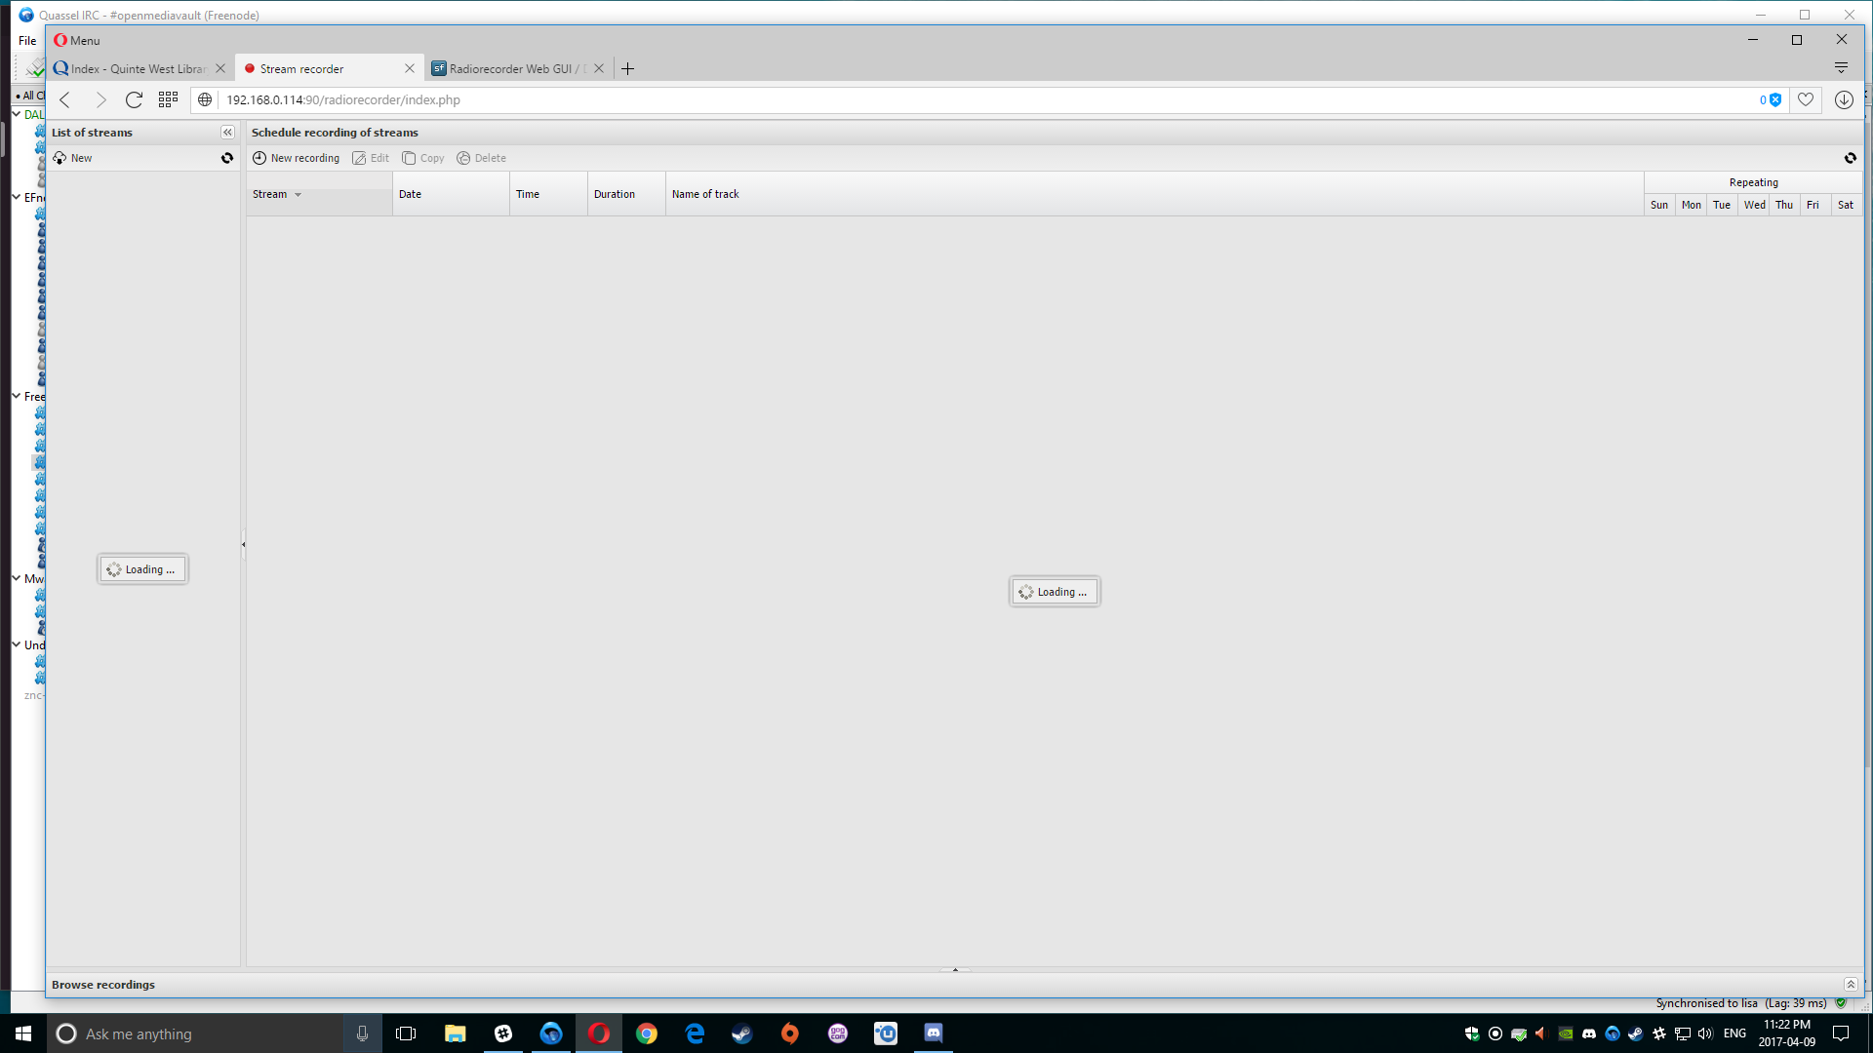Click the Sun repeating column header
Viewport: 1873px width, 1053px height.
click(1659, 205)
